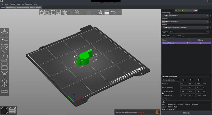Open the Search magnifier tool
The image size is (212, 115).
[x=100, y=12]
